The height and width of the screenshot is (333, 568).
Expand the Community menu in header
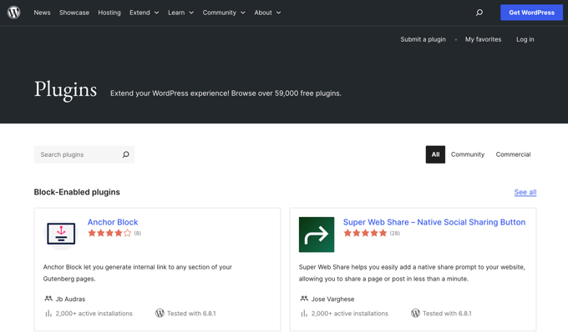point(224,13)
